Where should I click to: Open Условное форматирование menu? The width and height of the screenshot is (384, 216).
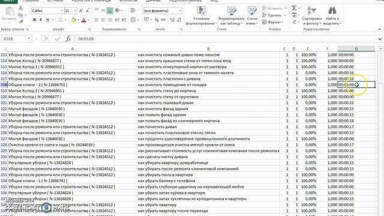pos(202,16)
